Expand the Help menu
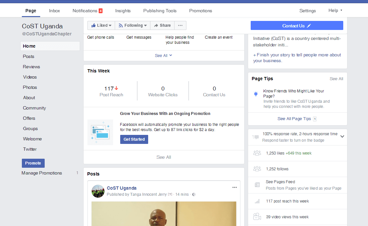Screen dimensions: 368x226 [335, 10]
